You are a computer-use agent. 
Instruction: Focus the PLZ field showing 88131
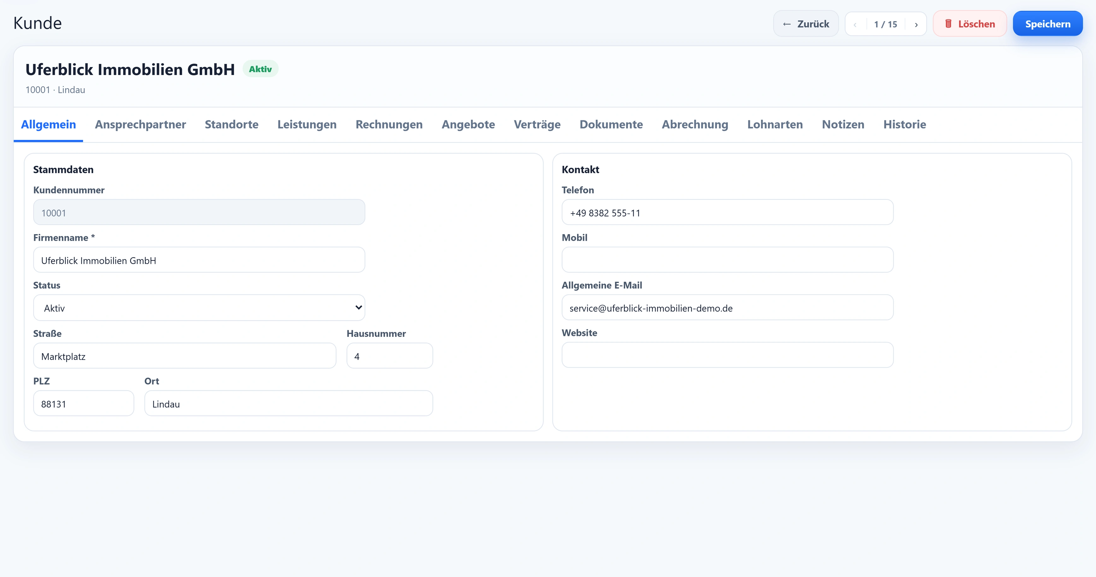click(84, 404)
